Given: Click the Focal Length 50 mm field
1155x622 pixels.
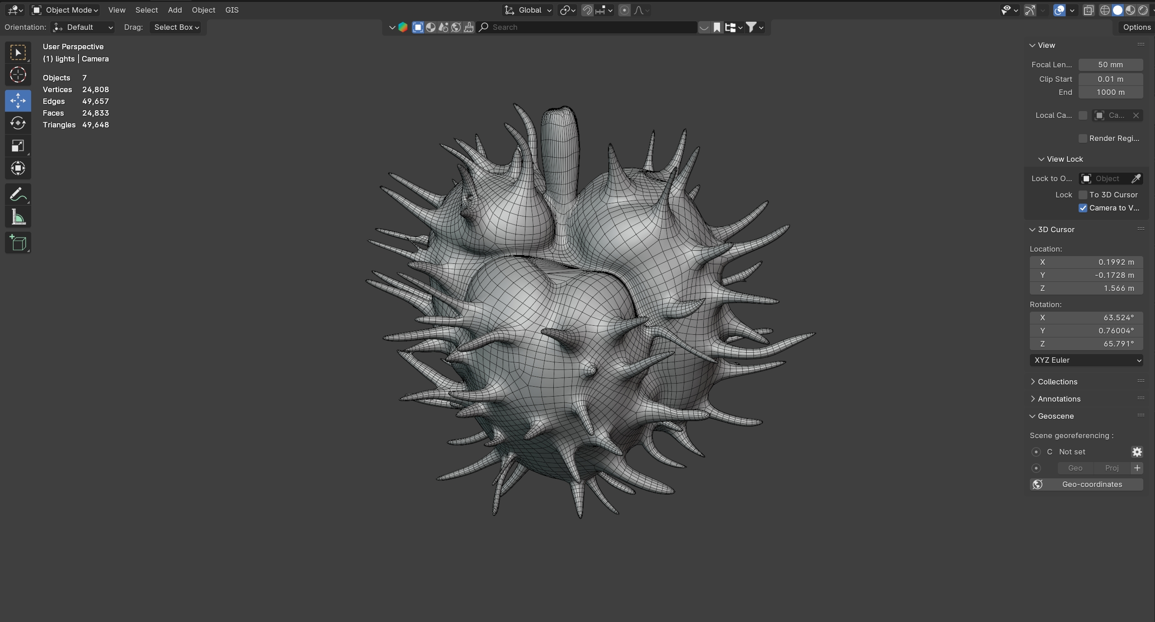Looking at the screenshot, I should 1110,65.
